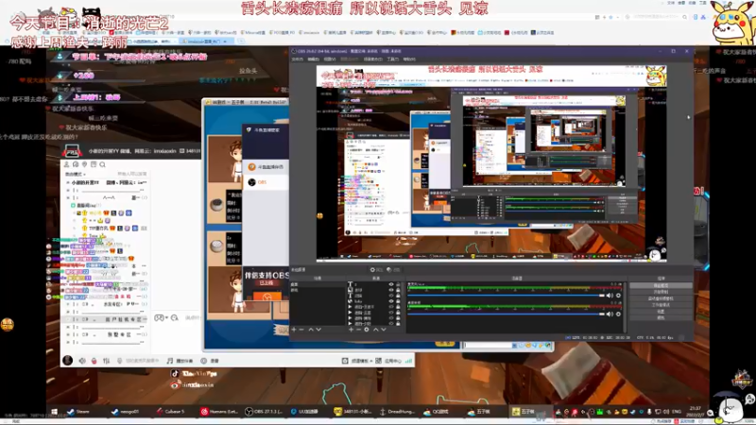Switch to Cubase 5 on the taskbar
Viewport: 756px width, 425px height.
(171, 412)
